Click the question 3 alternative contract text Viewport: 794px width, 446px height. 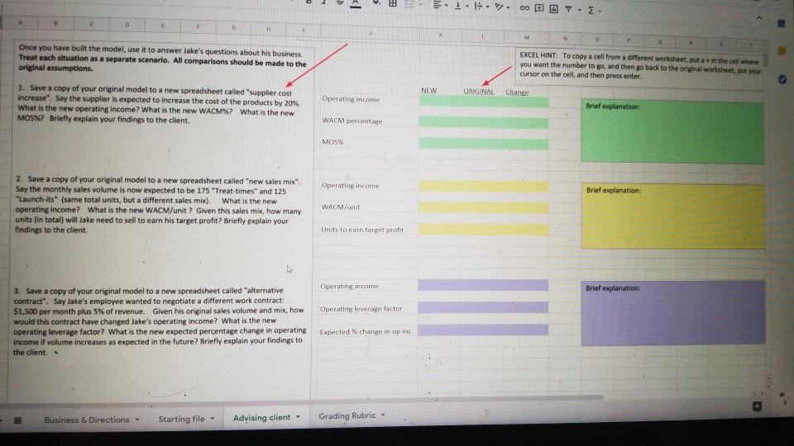pos(160,321)
